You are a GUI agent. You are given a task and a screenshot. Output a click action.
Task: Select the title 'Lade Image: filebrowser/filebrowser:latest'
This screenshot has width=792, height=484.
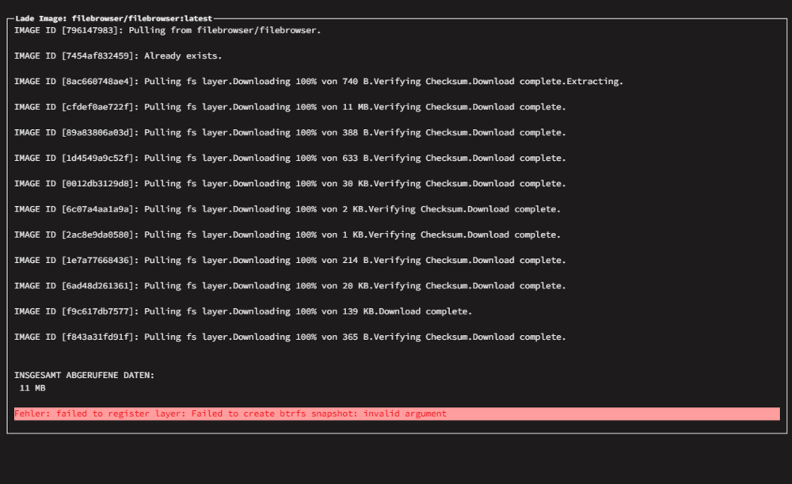tap(113, 18)
